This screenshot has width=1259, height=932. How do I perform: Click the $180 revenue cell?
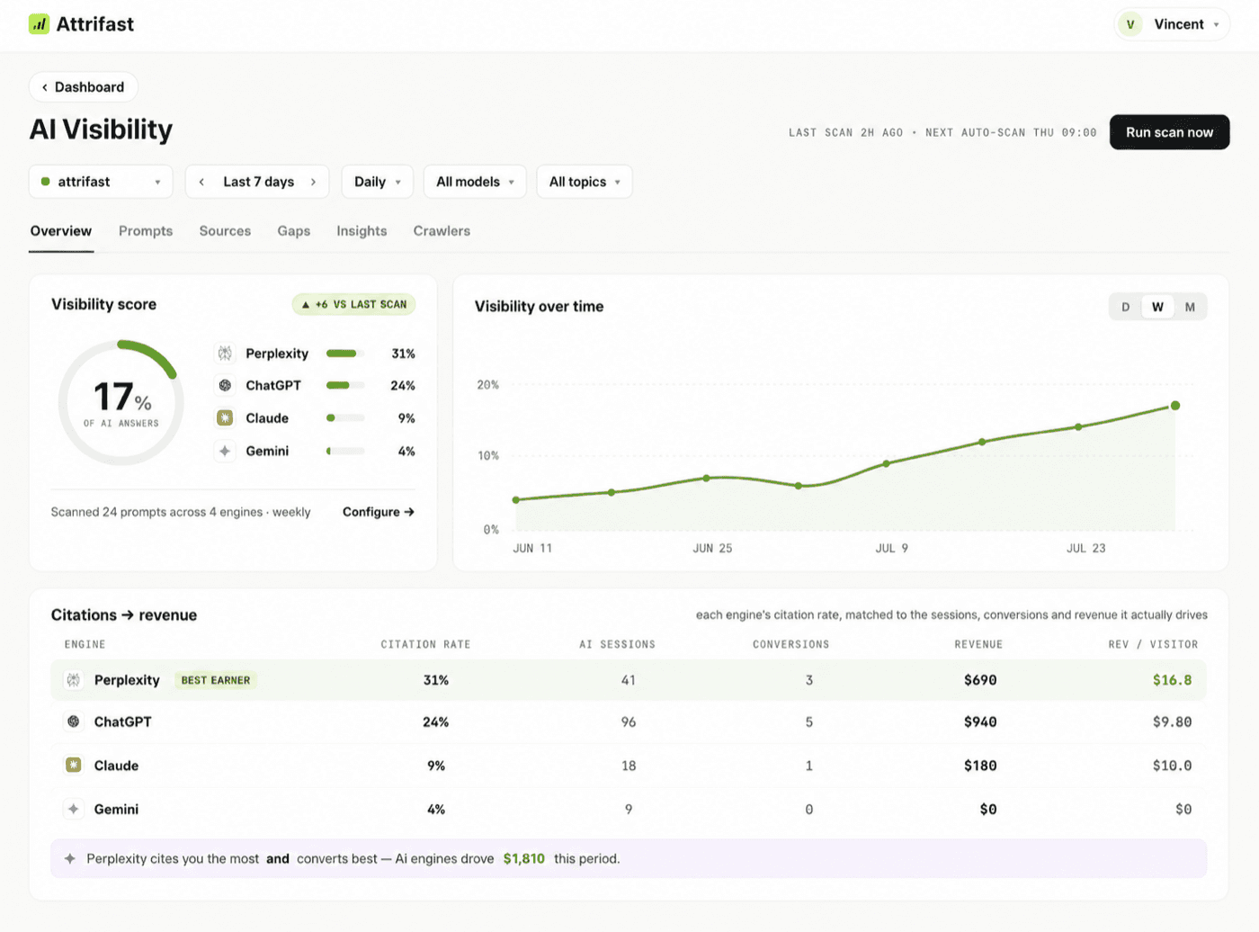tap(980, 766)
